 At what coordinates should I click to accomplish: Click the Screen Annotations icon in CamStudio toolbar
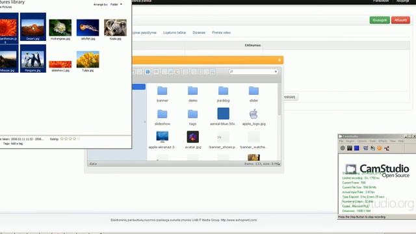coord(372,148)
